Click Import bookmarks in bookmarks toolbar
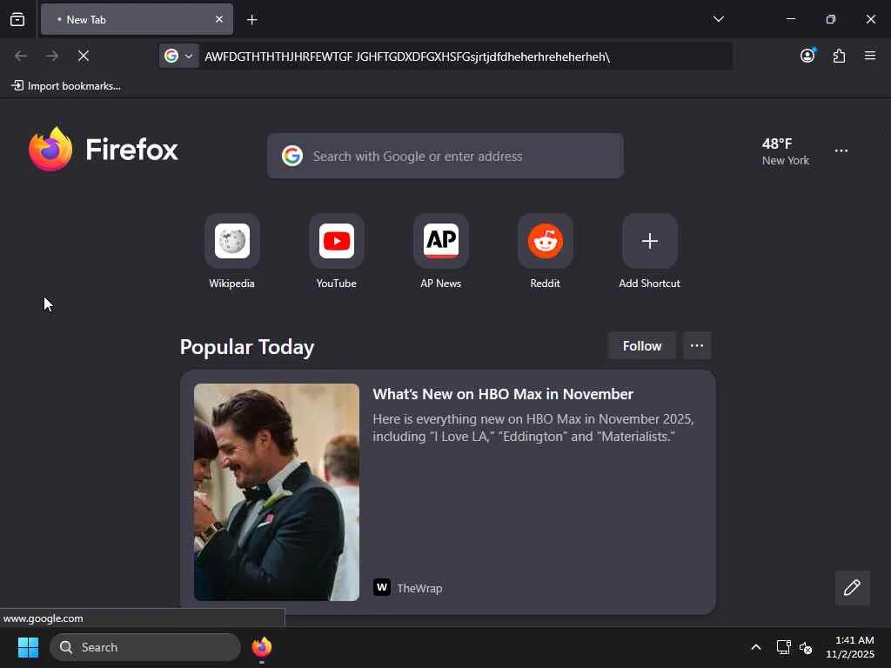Screen dimensions: 891x668 (66, 86)
